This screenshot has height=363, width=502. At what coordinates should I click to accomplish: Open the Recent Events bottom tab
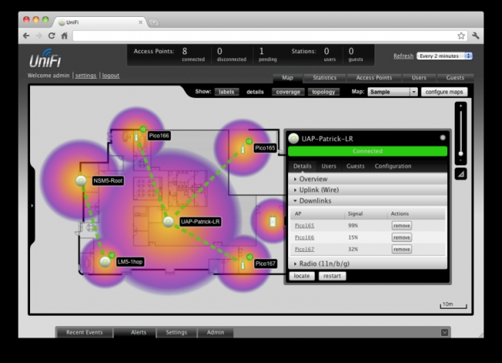84,332
